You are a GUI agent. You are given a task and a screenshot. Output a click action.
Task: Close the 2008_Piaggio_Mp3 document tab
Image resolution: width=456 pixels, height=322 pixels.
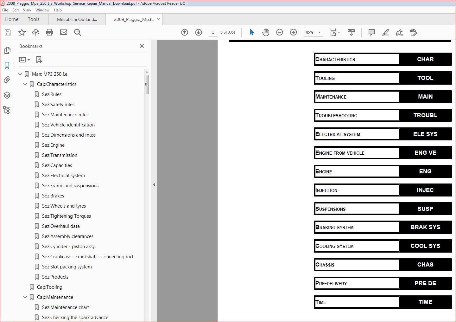(x=159, y=19)
